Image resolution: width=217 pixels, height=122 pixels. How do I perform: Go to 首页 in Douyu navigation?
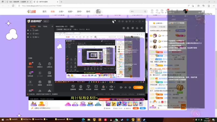coord(44,11)
